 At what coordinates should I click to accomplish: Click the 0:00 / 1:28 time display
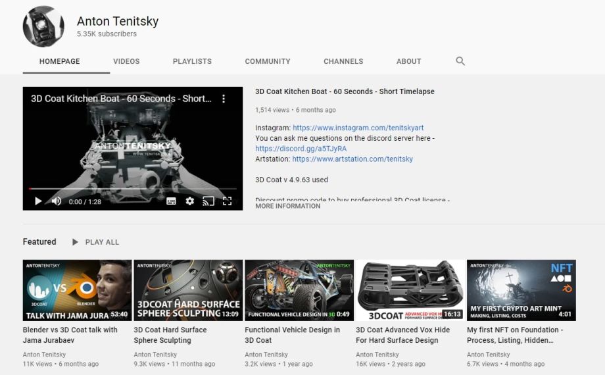(x=85, y=201)
